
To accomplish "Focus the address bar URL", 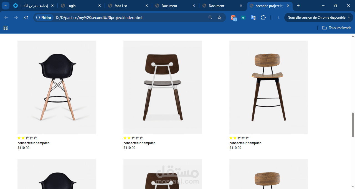I will (x=99, y=18).
